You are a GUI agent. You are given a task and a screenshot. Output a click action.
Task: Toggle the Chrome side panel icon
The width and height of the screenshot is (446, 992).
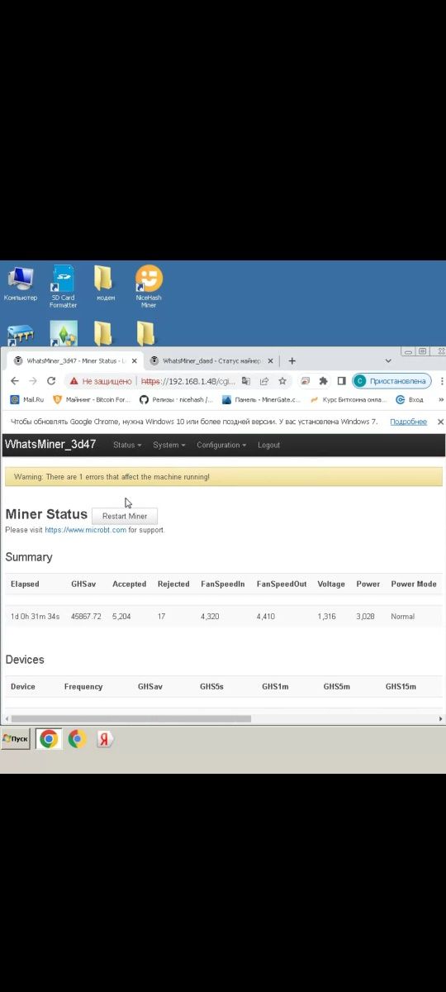[x=341, y=381]
